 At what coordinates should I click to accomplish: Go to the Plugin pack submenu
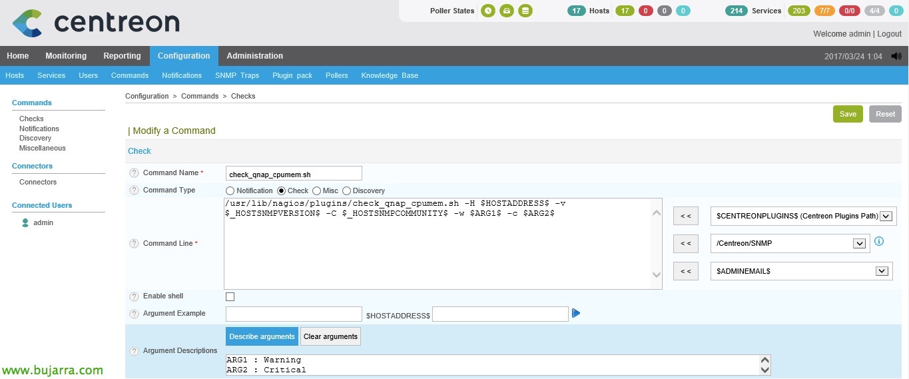[292, 76]
